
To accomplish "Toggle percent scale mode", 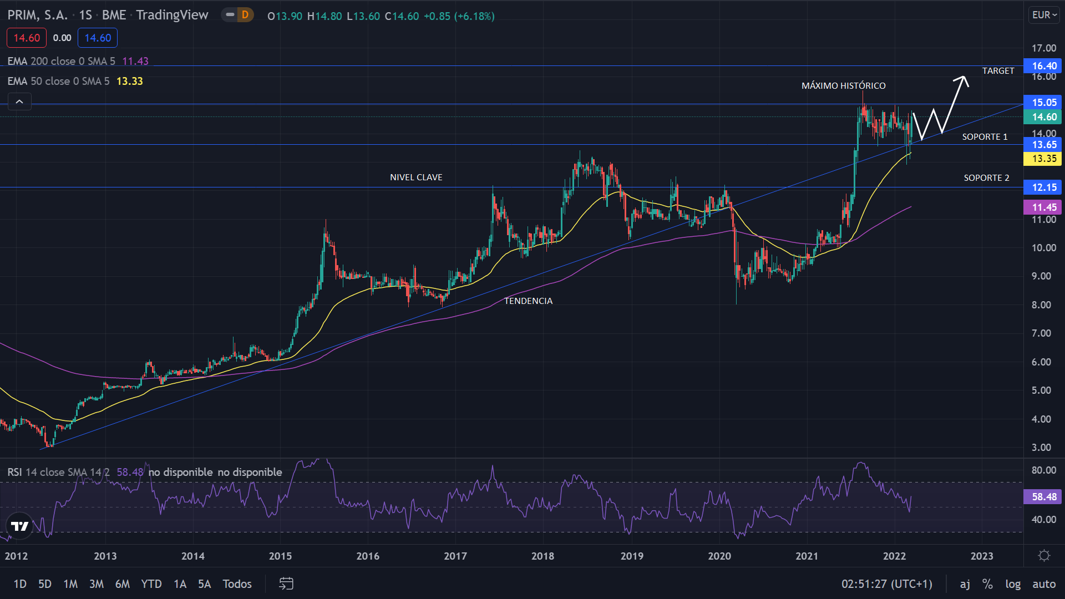I will pos(987,583).
